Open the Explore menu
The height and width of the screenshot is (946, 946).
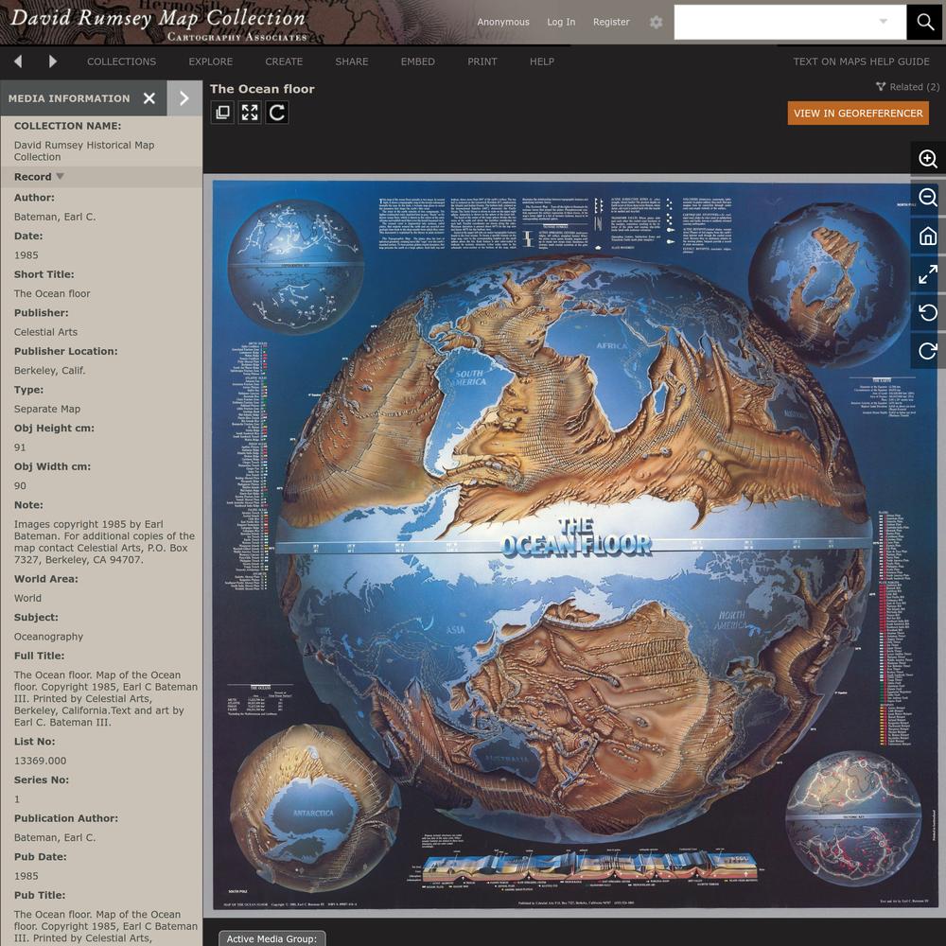point(211,61)
